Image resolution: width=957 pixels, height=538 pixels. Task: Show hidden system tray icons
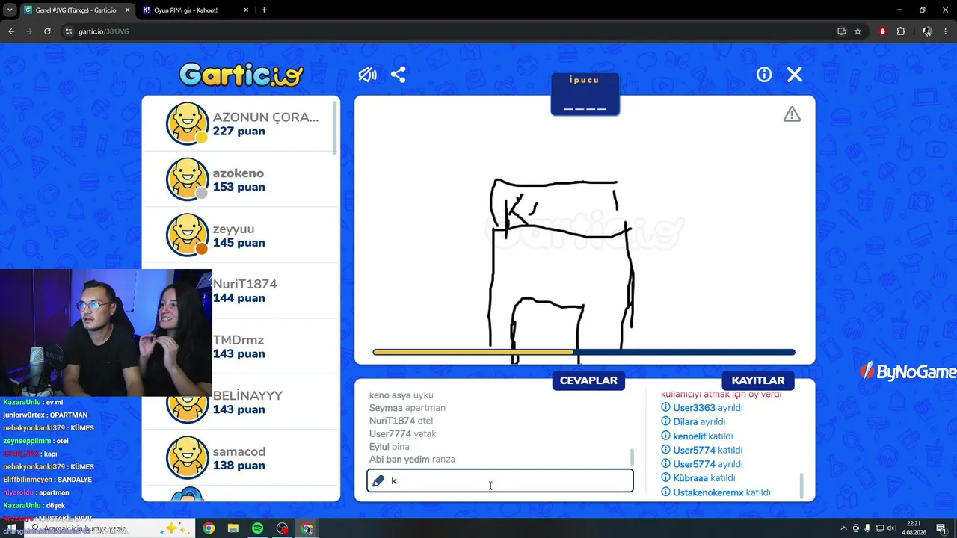[844, 528]
